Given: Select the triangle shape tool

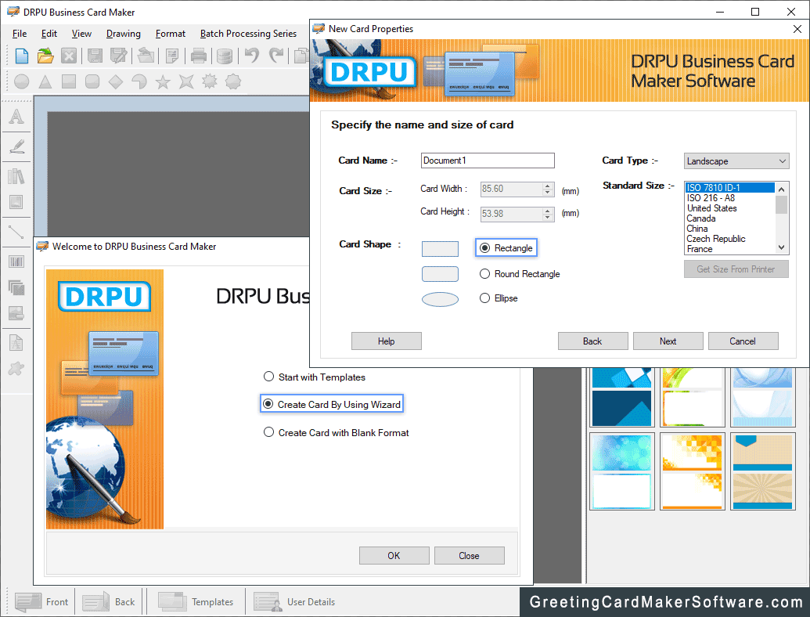Looking at the screenshot, I should pyautogui.click(x=45, y=81).
